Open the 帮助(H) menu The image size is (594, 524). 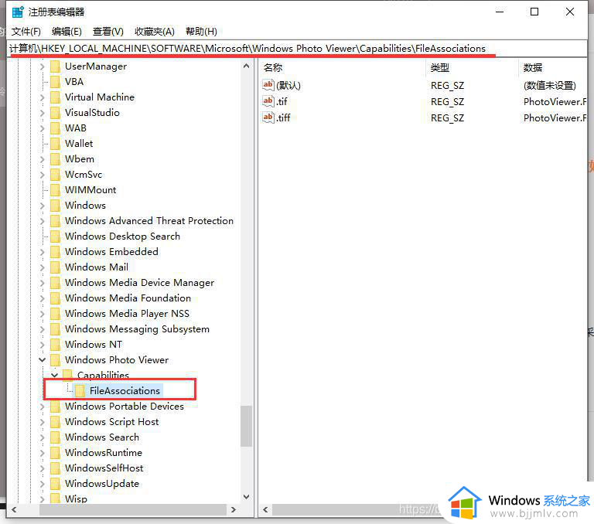pyautogui.click(x=201, y=32)
